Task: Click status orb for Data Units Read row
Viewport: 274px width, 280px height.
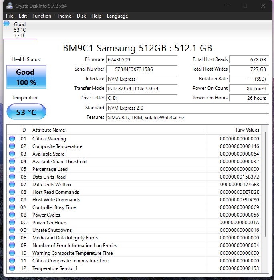Action: pyautogui.click(x=12, y=177)
